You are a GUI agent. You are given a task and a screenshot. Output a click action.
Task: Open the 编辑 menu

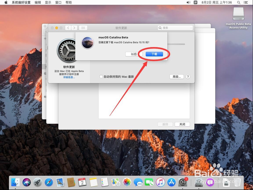(x=38, y=3)
